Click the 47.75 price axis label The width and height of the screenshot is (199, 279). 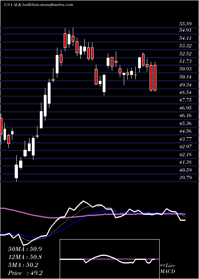[185, 100]
